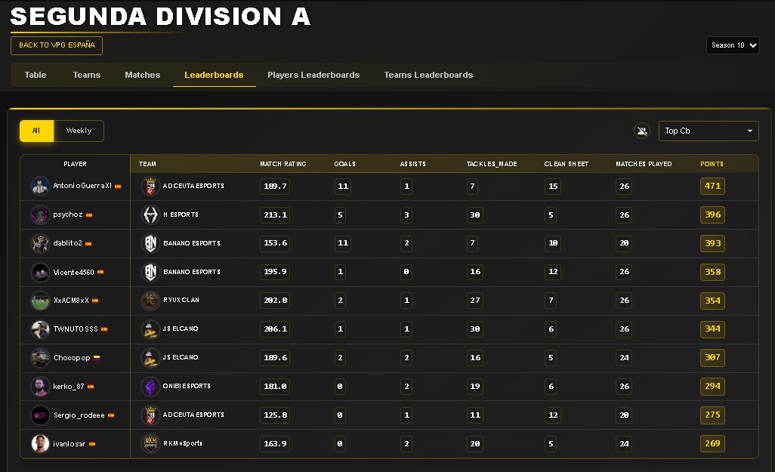Screen dimensions: 775x472
Task: Open Ryux Clan team logo
Action: (x=150, y=301)
